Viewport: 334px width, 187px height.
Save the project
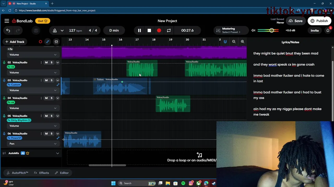[x=295, y=21]
